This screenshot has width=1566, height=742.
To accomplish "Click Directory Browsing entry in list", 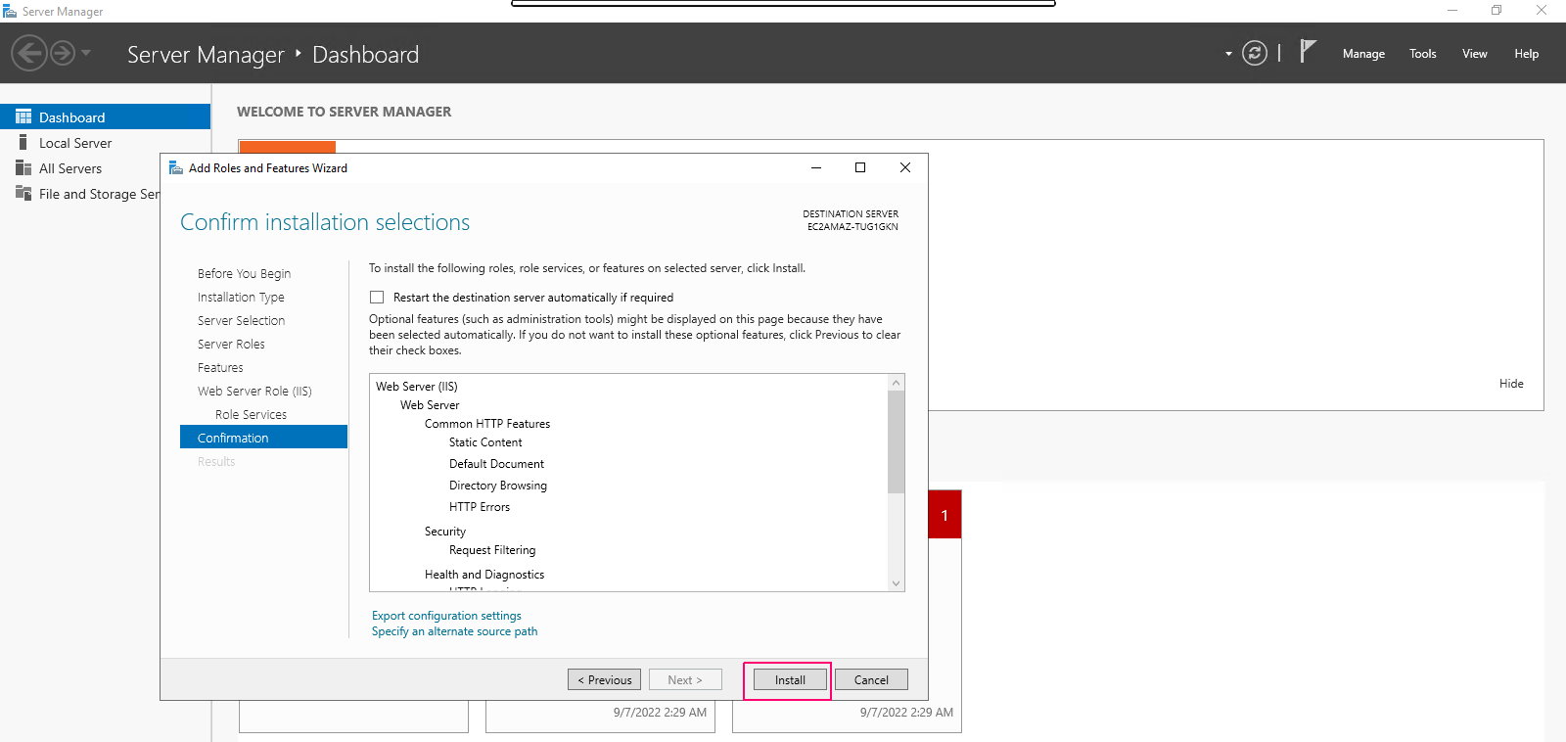I will 498,486.
